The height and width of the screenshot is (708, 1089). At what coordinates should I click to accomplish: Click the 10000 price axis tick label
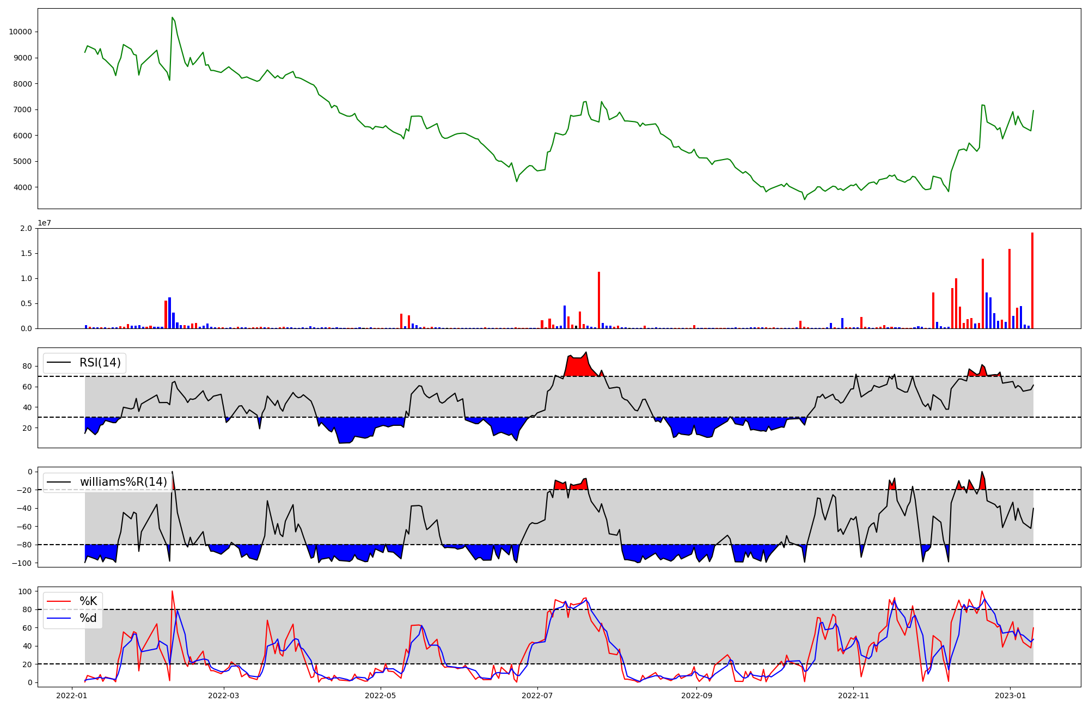[20, 32]
